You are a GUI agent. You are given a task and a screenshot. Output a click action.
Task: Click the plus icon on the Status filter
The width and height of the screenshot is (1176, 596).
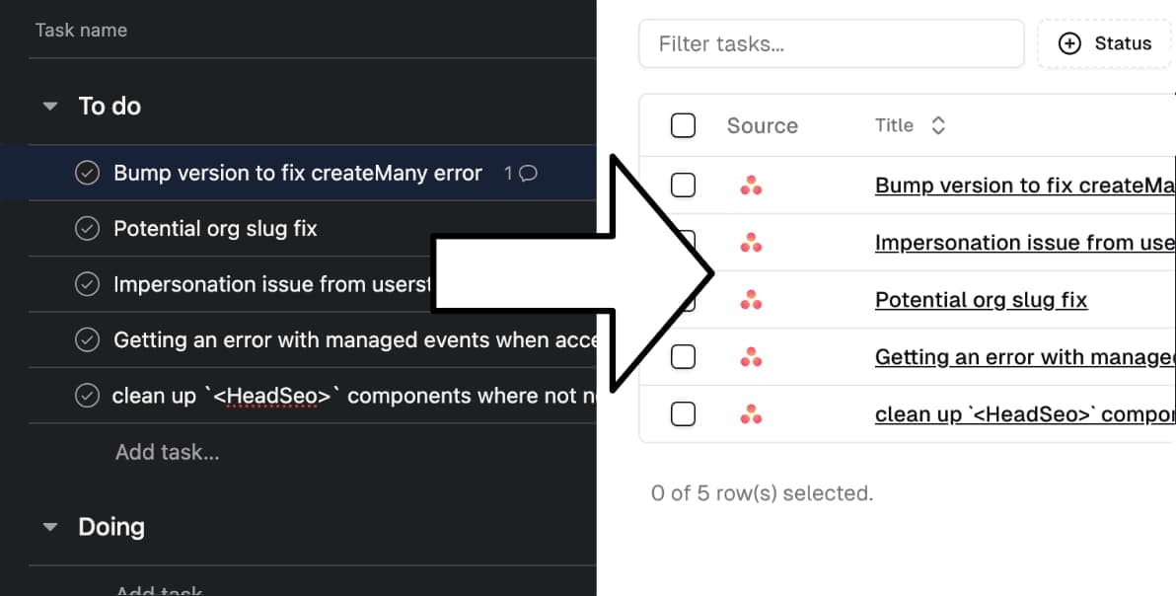1069,43
